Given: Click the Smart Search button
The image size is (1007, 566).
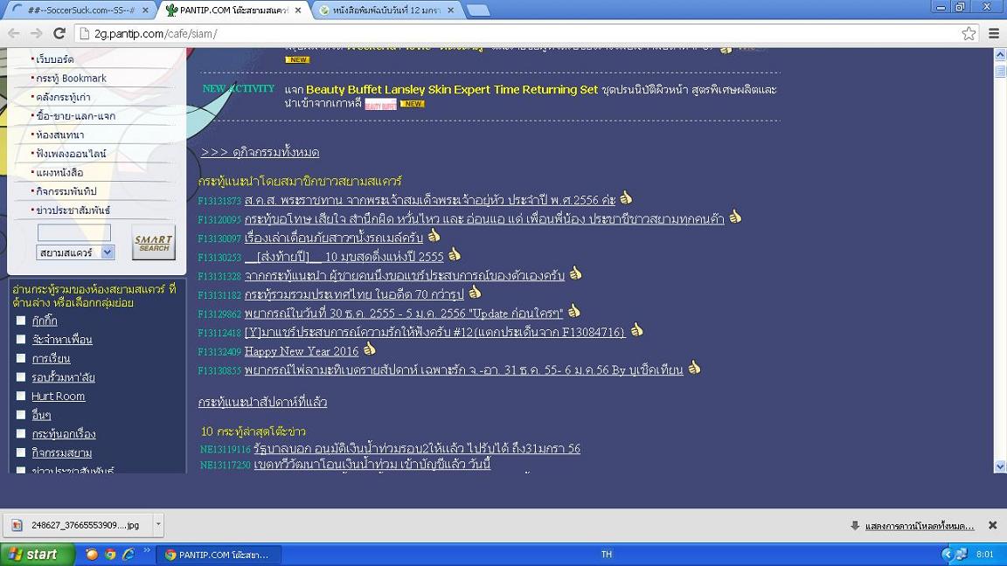Looking at the screenshot, I should (x=154, y=243).
